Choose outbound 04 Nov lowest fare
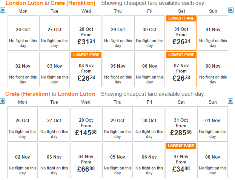 86,70
